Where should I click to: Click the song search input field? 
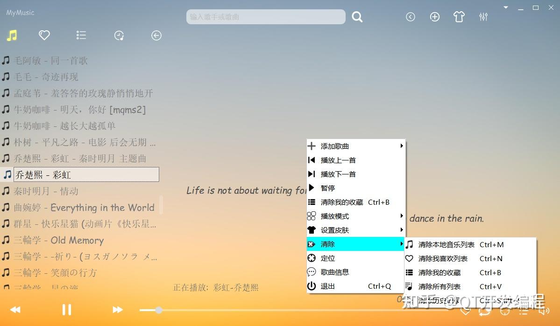[x=265, y=17]
